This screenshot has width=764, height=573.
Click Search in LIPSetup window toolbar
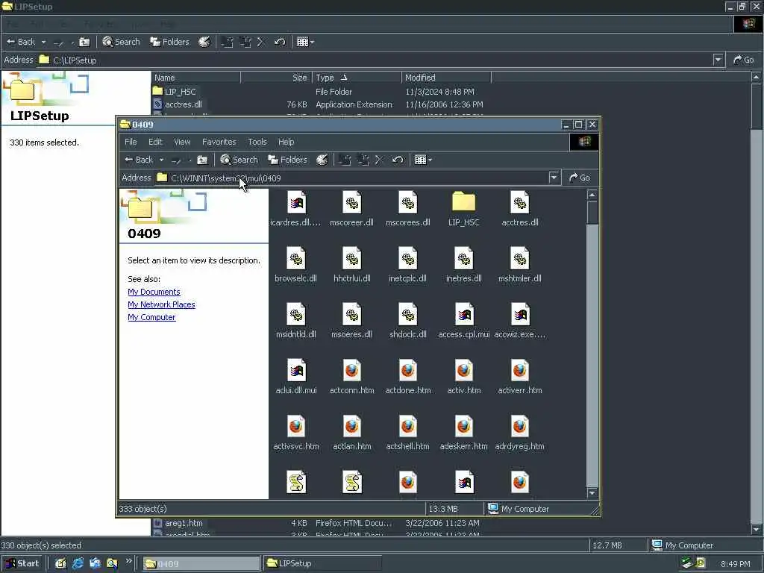pos(121,42)
